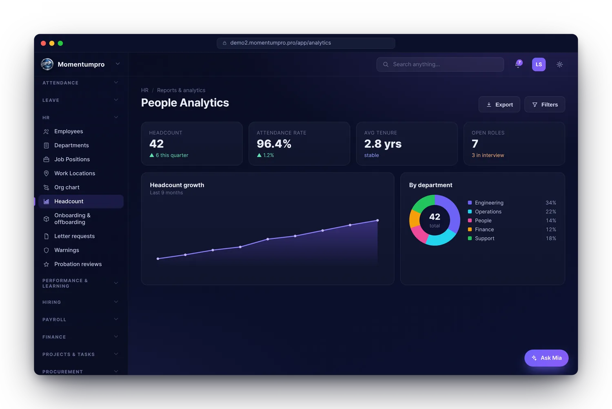
Task: Launch Ask Mia assistant
Action: 546,358
